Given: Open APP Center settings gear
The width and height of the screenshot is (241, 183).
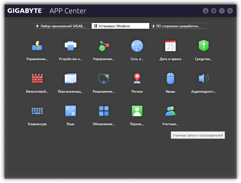Looking at the screenshot, I should [x=214, y=11].
